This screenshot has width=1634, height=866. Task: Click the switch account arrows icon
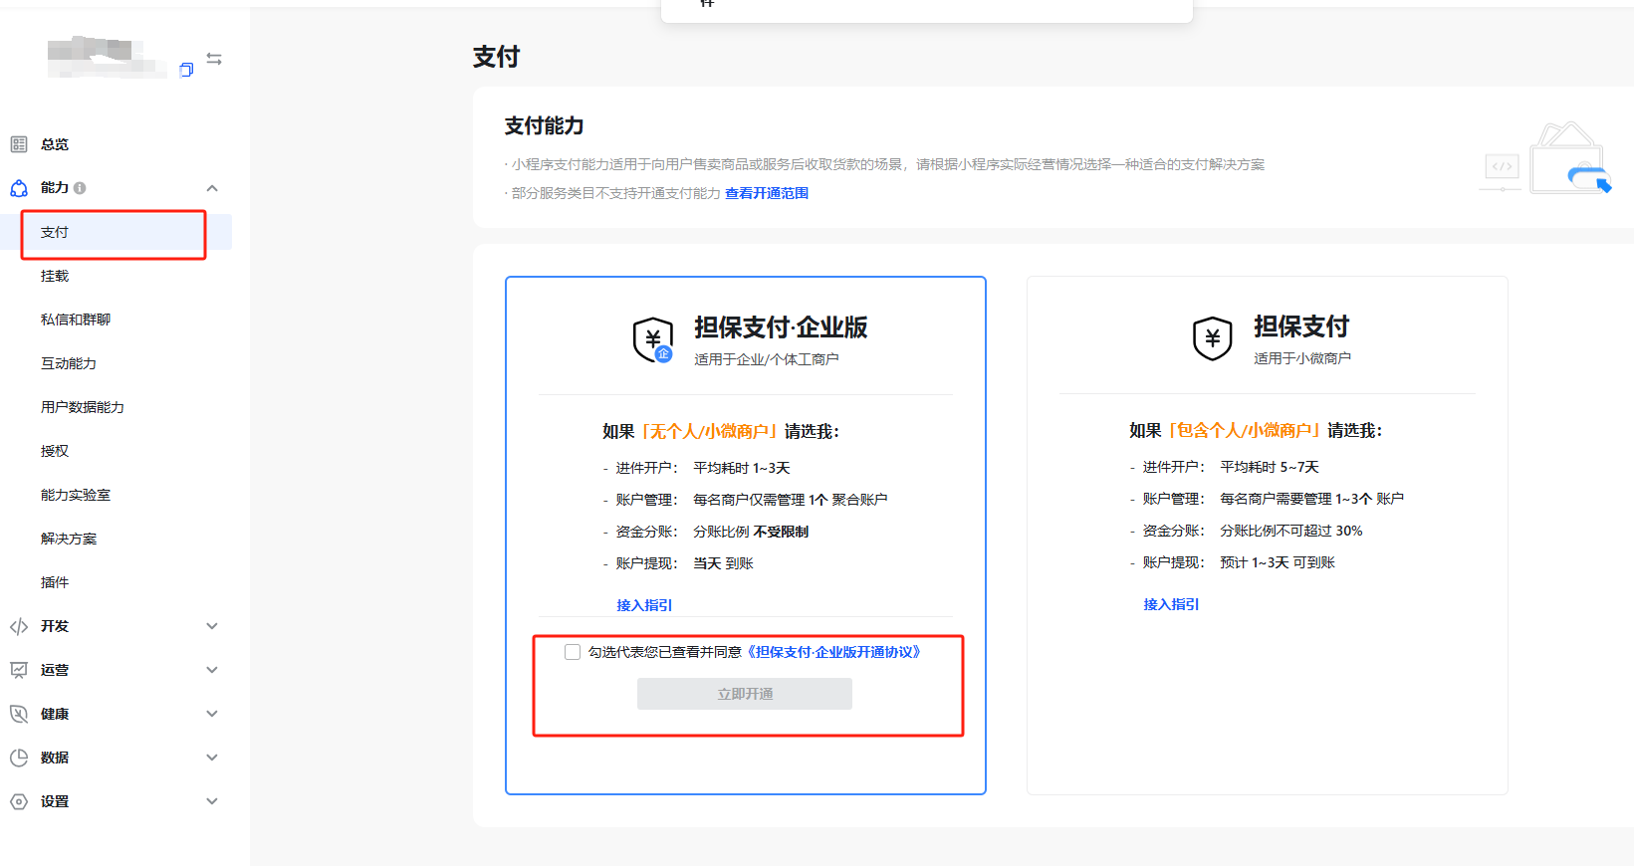point(214,59)
